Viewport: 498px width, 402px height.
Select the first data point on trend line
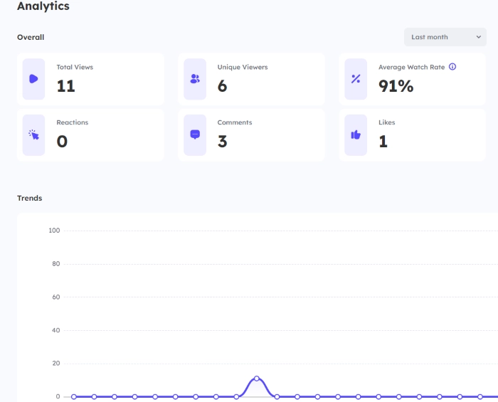[x=73, y=396]
